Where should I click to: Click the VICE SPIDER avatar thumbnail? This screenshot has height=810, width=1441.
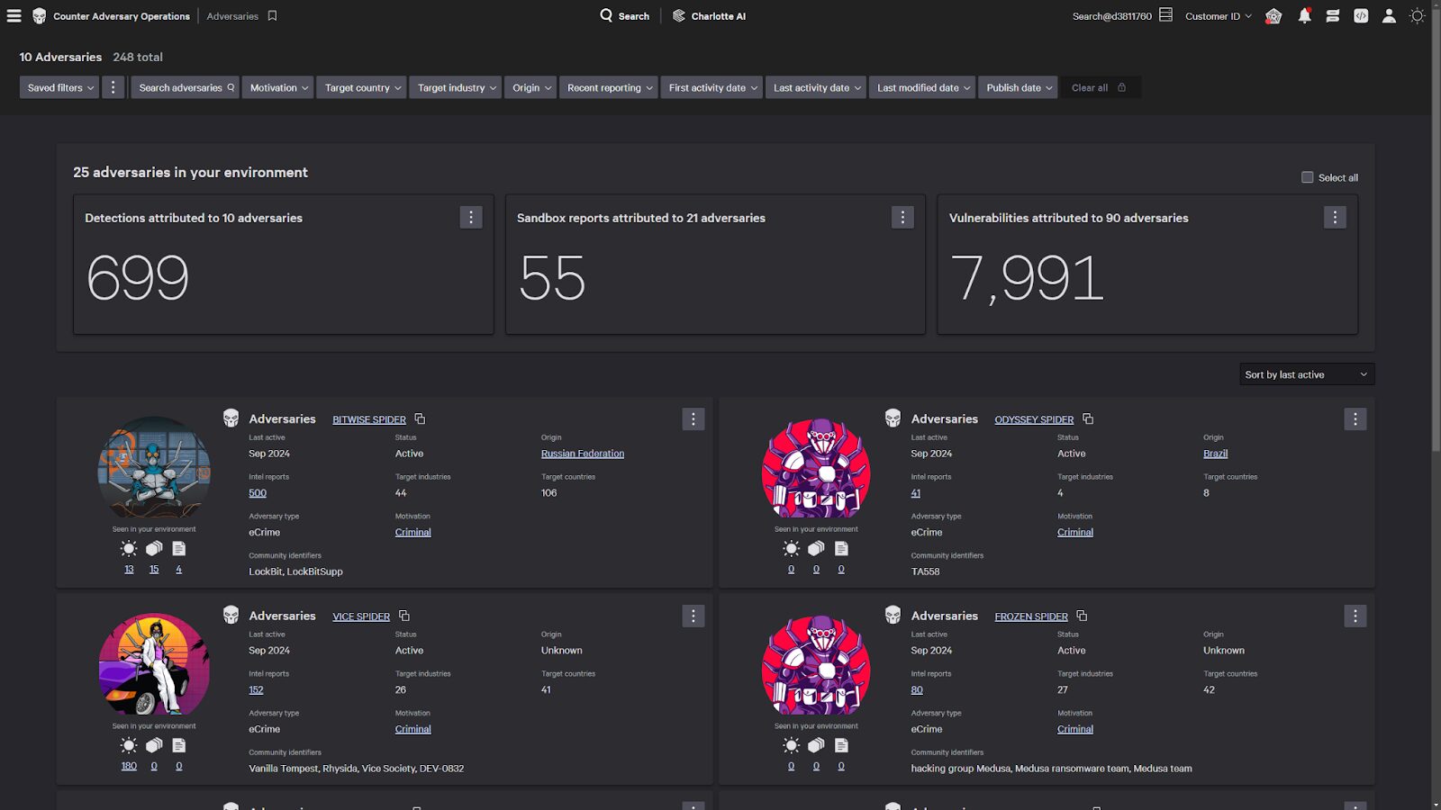153,665
